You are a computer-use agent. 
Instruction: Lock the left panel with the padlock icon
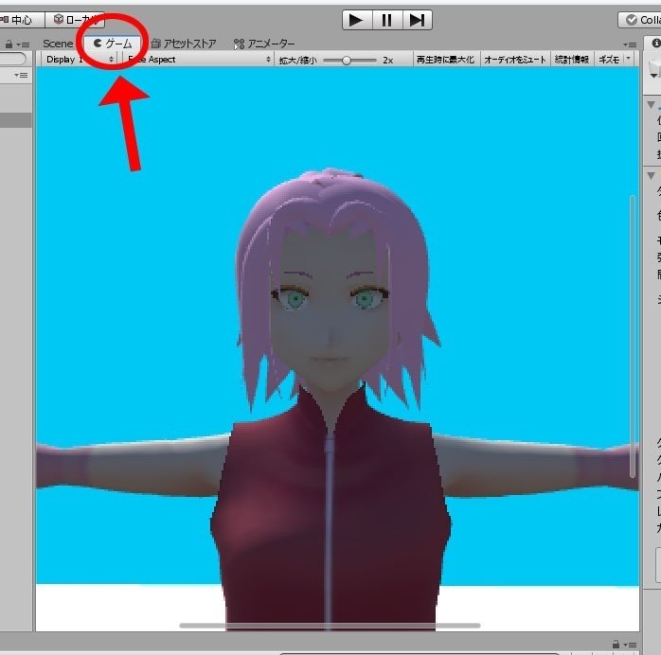pos(9,44)
